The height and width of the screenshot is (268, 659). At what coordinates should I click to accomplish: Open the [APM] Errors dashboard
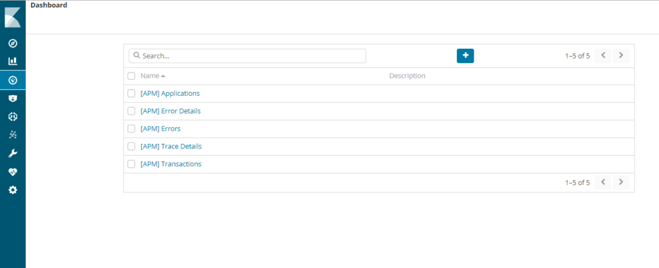(160, 129)
